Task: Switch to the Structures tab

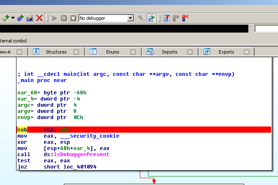Action: pos(56,52)
